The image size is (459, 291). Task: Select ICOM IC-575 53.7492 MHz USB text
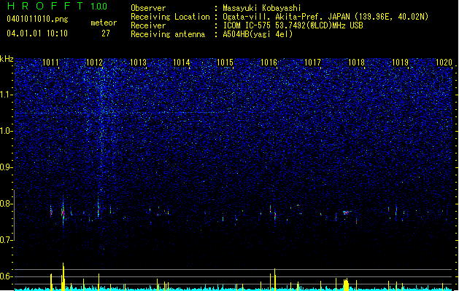293,25
